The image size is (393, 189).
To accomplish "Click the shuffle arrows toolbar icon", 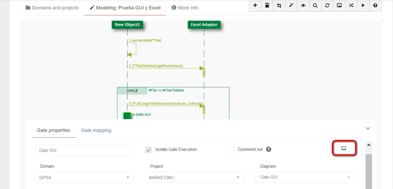I will click(x=351, y=5).
